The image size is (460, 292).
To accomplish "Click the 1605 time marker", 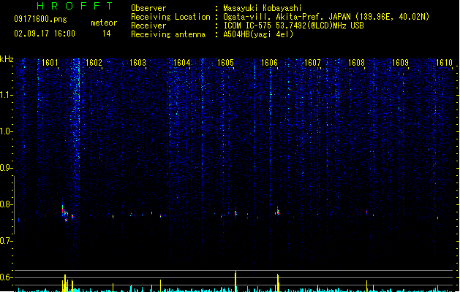I will tap(225, 63).
